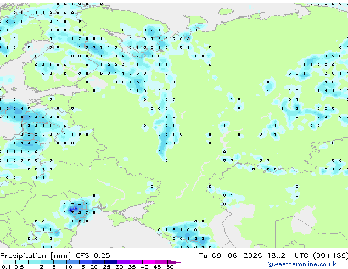The image size is (348, 269).
Task: Click the '50' legend scale label
Action: 170,267
